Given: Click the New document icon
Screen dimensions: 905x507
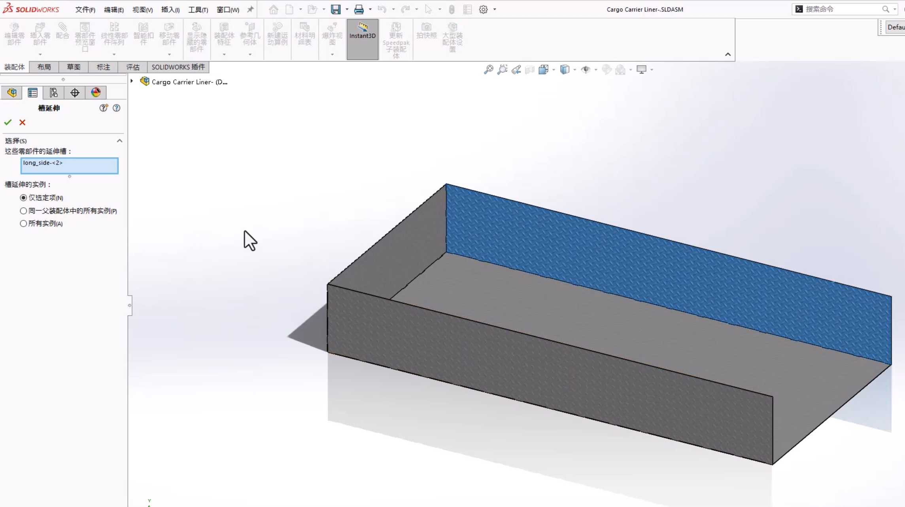Looking at the screenshot, I should tap(289, 9).
